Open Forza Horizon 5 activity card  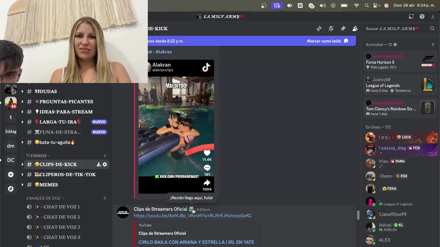point(400,62)
